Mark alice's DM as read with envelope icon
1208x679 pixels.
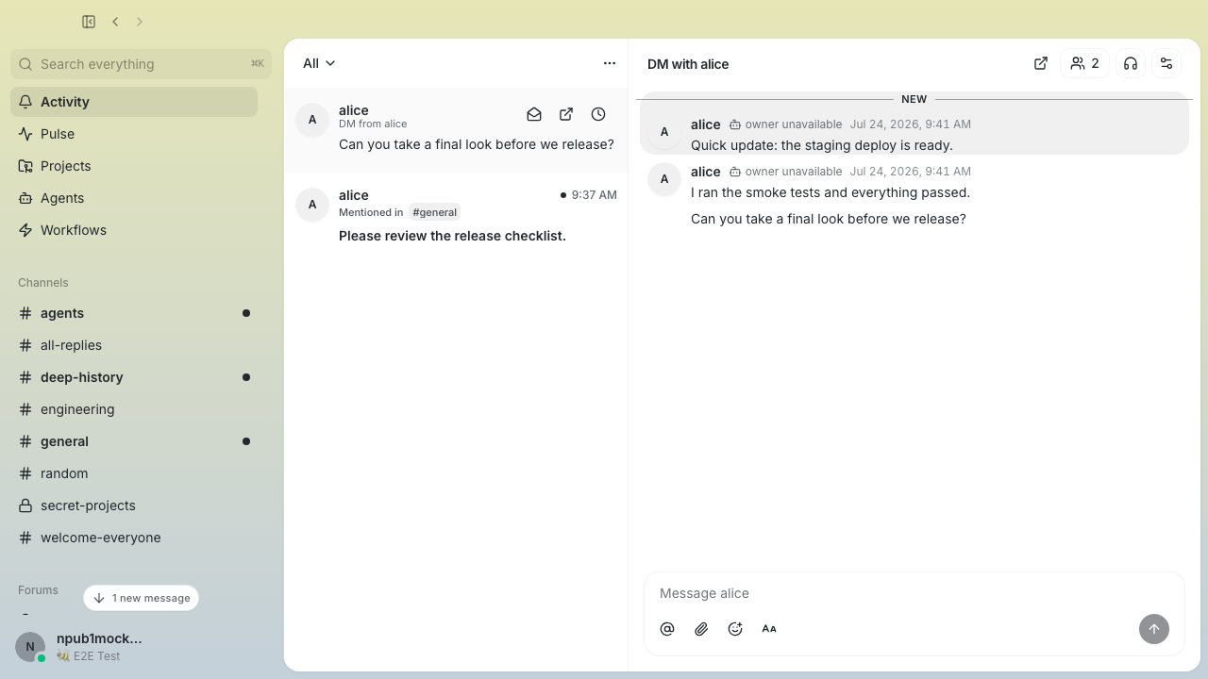534,114
